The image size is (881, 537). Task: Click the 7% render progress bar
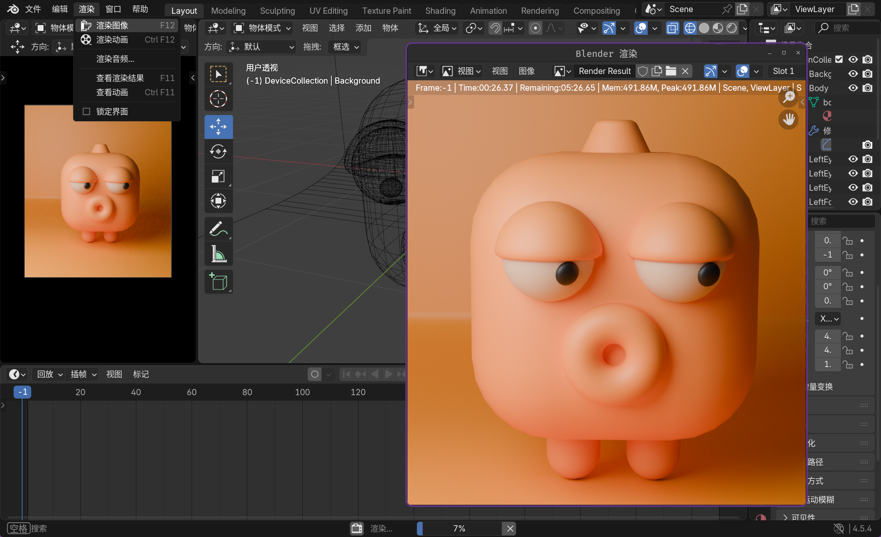[x=459, y=529]
